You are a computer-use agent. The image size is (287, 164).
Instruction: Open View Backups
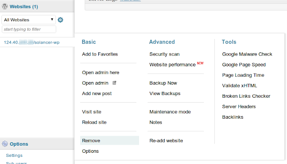coord(165,94)
